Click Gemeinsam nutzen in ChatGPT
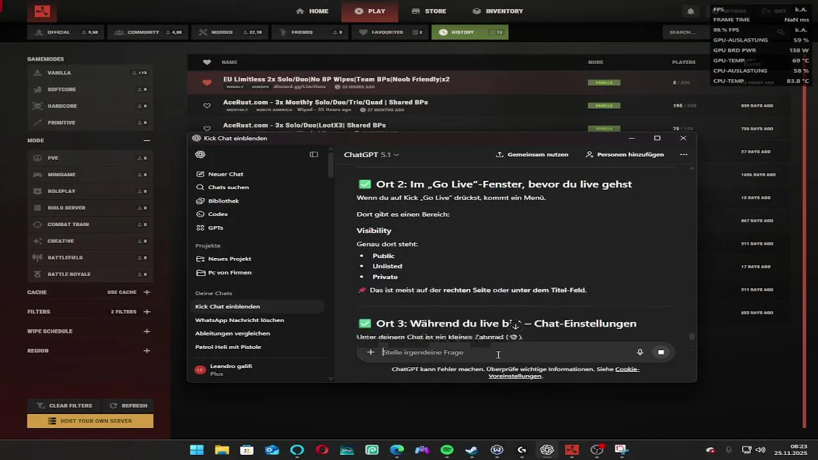This screenshot has height=460, width=818. tap(532, 155)
